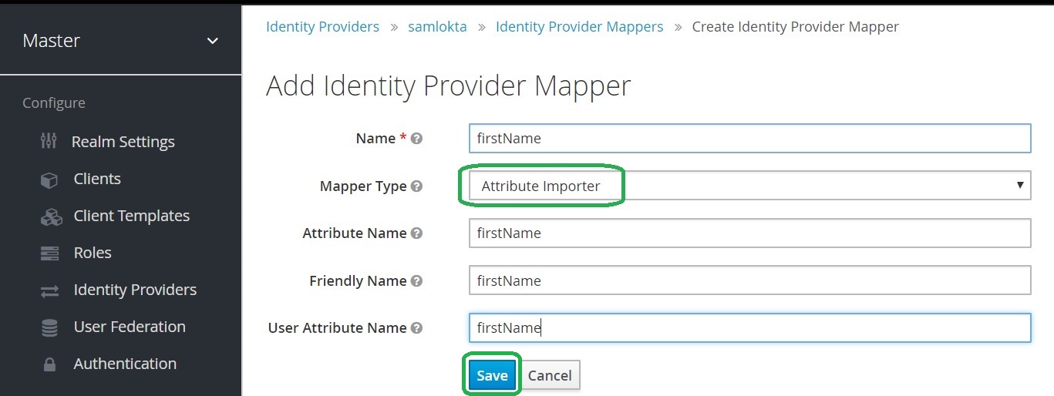Click the Client Templates cubes icon

(x=50, y=216)
